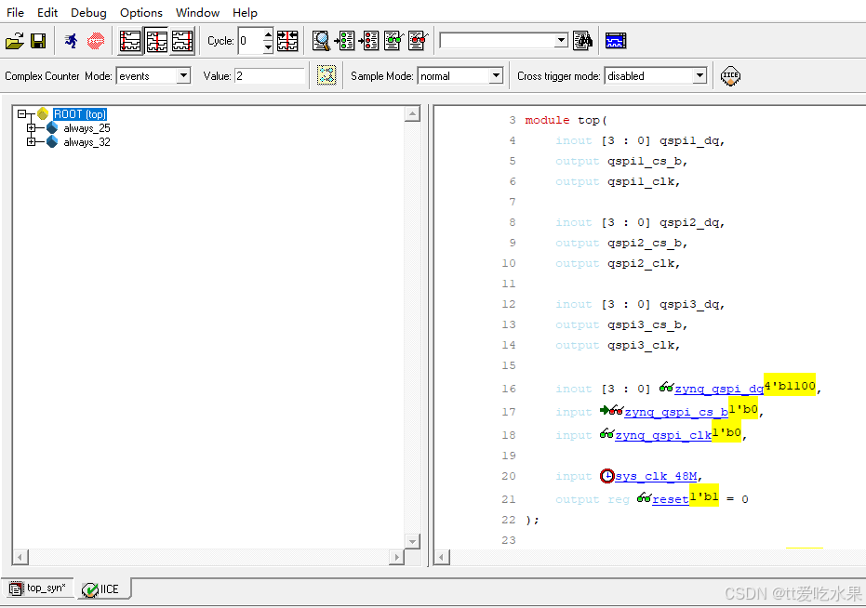Increase Cycle value with the up spinner
The width and height of the screenshot is (866, 608).
coord(268,36)
